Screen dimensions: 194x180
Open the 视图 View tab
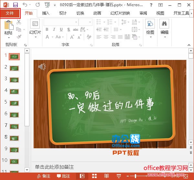coord(160,13)
